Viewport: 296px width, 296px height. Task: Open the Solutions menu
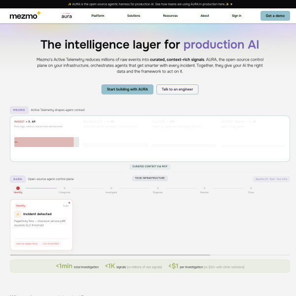click(134, 16)
